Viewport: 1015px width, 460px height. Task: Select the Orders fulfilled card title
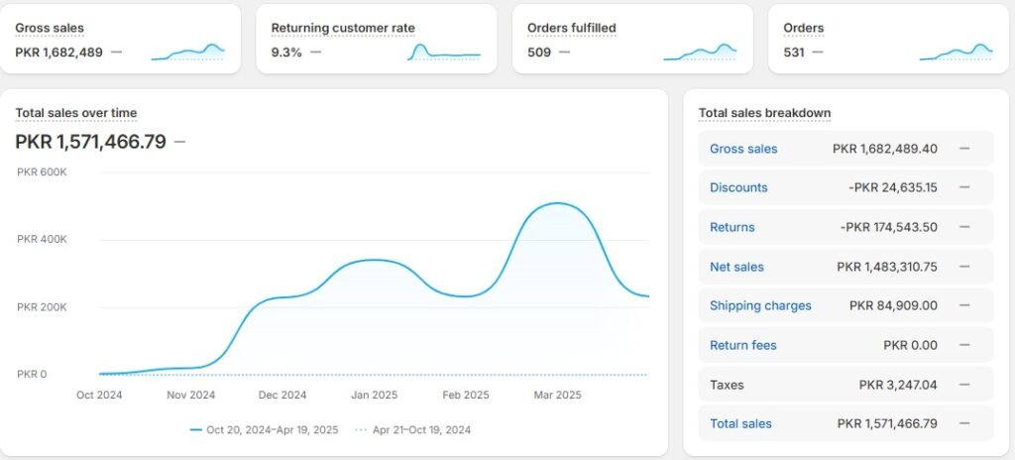[x=572, y=28]
